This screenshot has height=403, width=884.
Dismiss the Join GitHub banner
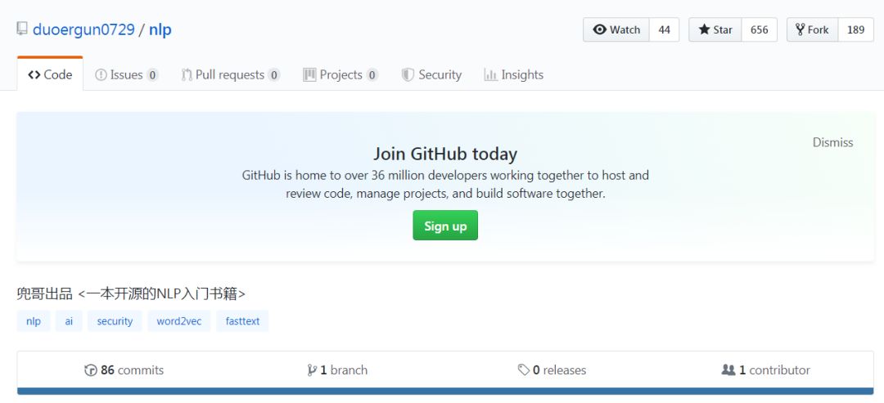pyautogui.click(x=832, y=142)
